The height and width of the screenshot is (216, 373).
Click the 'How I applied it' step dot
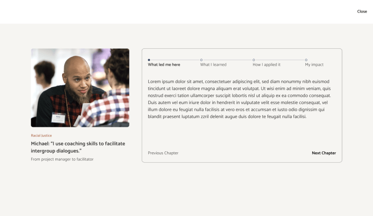click(254, 60)
